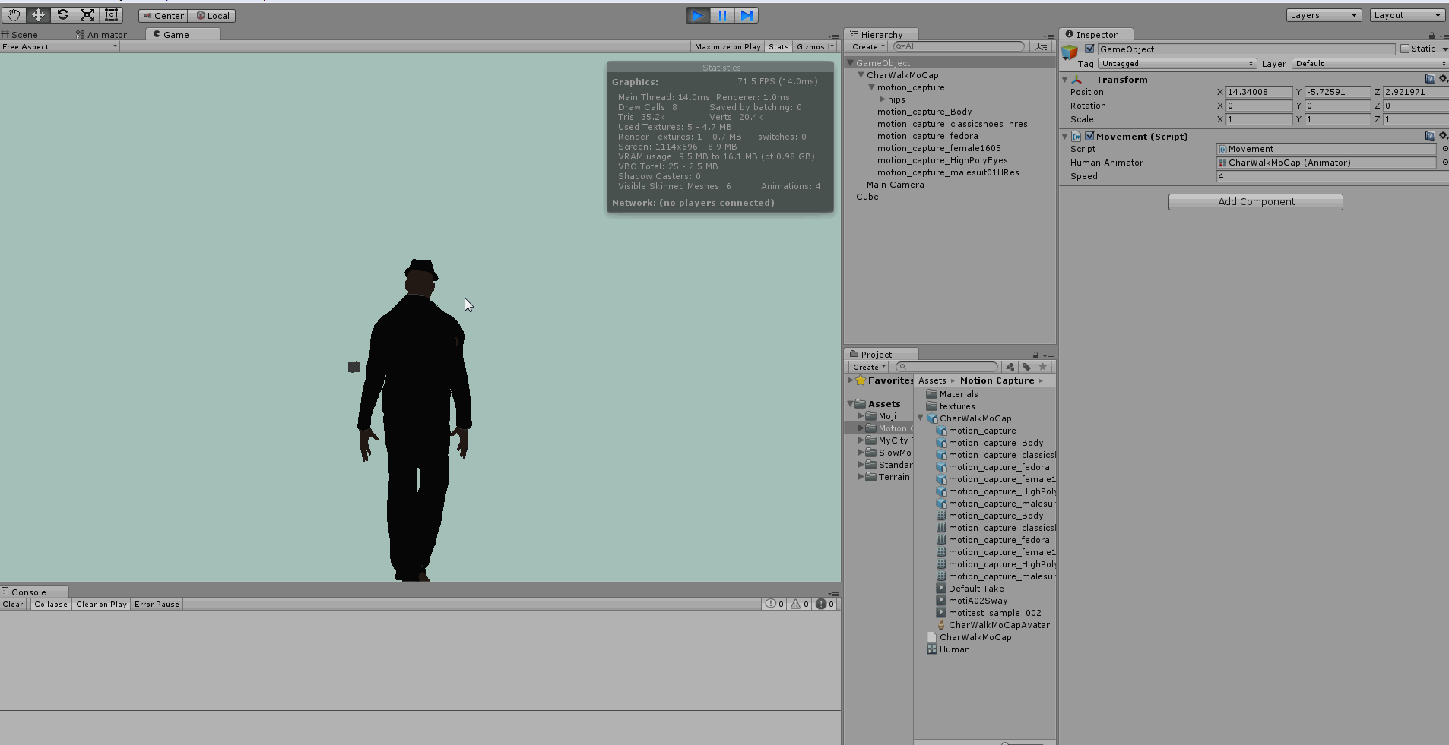
Task: Toggle the Static checkbox
Action: pyautogui.click(x=1405, y=49)
